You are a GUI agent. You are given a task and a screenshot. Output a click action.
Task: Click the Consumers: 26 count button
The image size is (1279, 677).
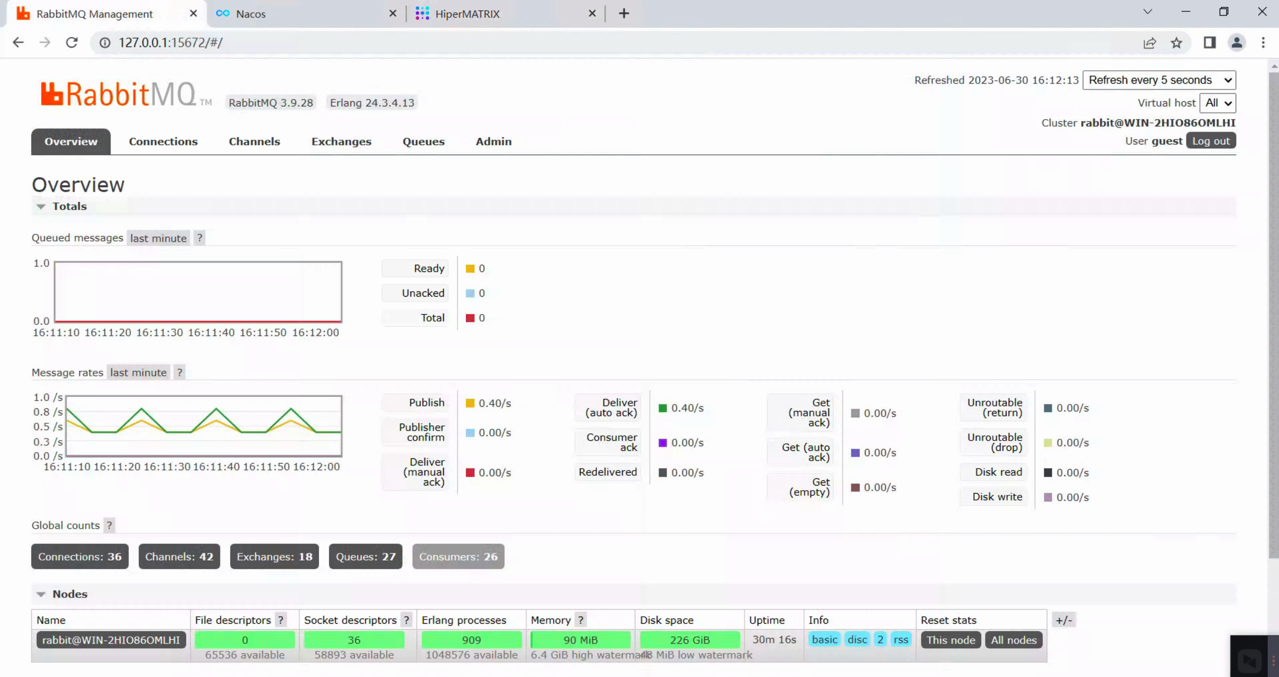[x=458, y=556]
